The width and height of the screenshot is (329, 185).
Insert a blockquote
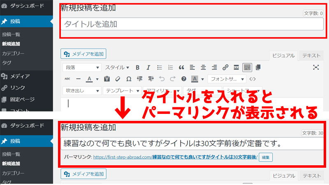pos(181,67)
